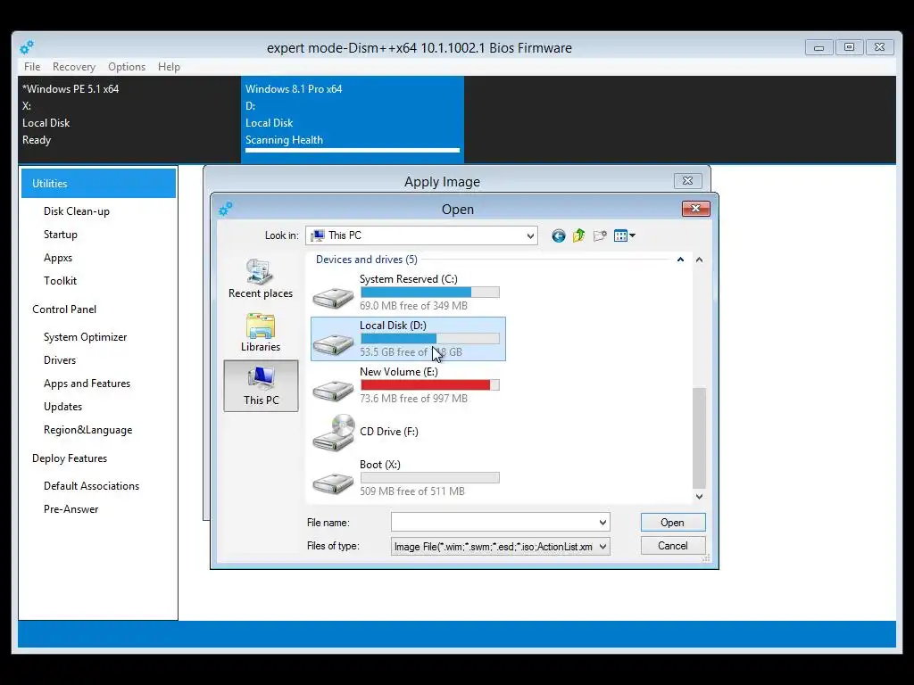Click the System Reserved (C:) usage bar
The image size is (914, 685).
429,293
